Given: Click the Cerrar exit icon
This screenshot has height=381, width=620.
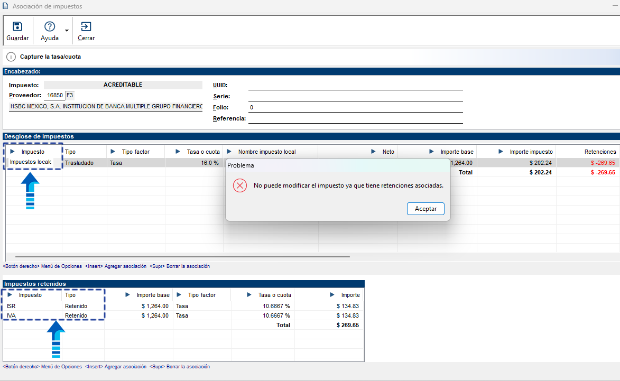Looking at the screenshot, I should [86, 27].
